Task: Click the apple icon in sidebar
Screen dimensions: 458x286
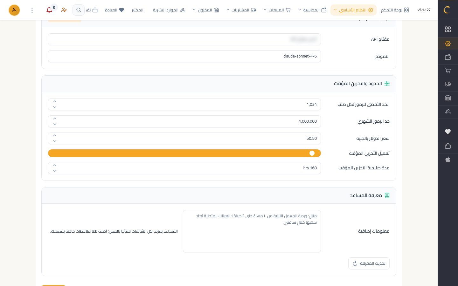Action: tap(448, 160)
